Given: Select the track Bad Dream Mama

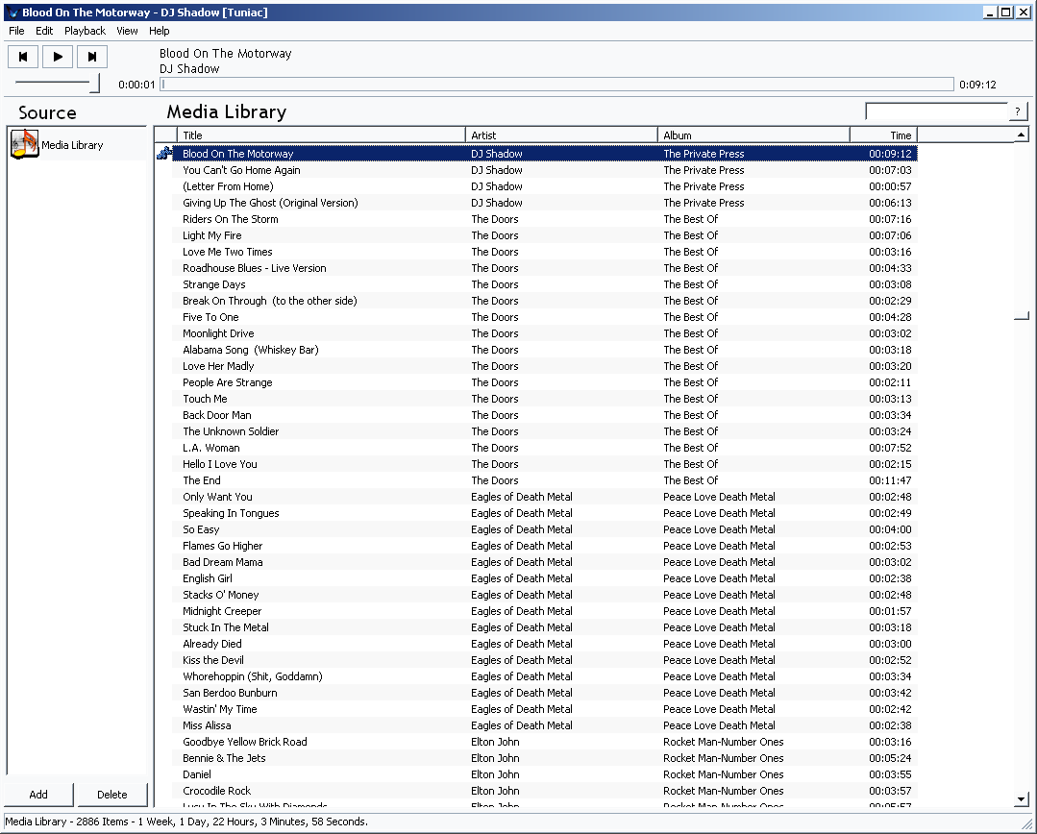Looking at the screenshot, I should tap(546, 561).
